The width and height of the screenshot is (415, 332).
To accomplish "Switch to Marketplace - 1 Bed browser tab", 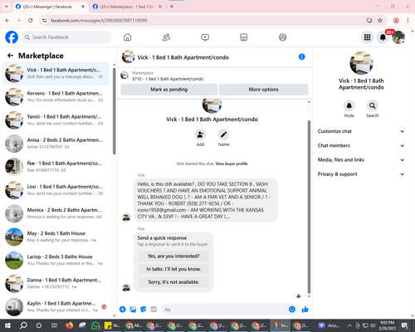I will pos(127,7).
